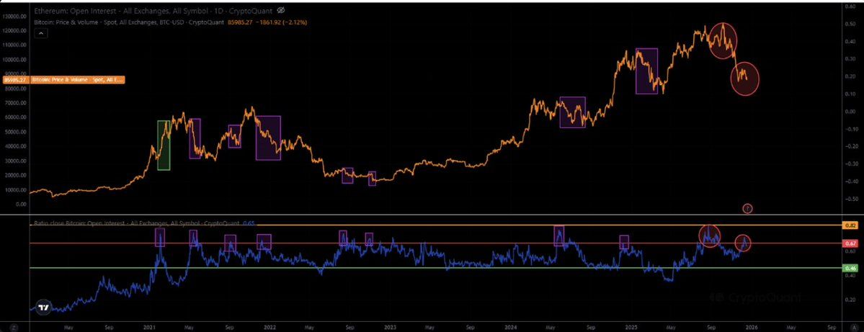Click the 0.65 ratio value in lower legend
Image resolution: width=864 pixels, height=332 pixels.
coord(248,223)
